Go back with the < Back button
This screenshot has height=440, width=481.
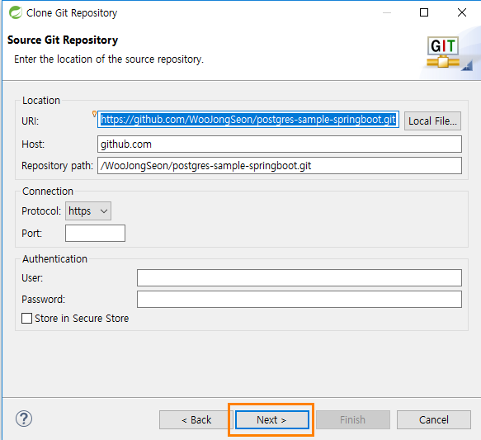coord(196,419)
